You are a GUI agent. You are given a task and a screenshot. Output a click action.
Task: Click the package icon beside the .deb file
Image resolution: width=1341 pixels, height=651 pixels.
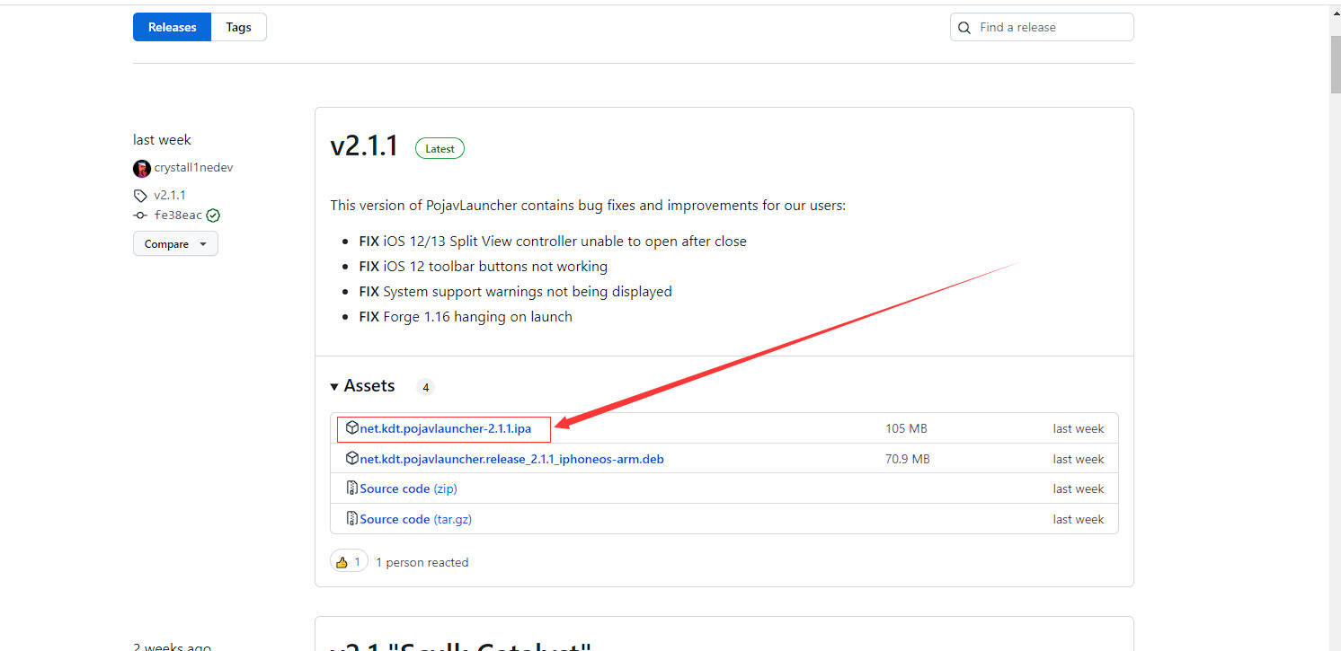(352, 459)
